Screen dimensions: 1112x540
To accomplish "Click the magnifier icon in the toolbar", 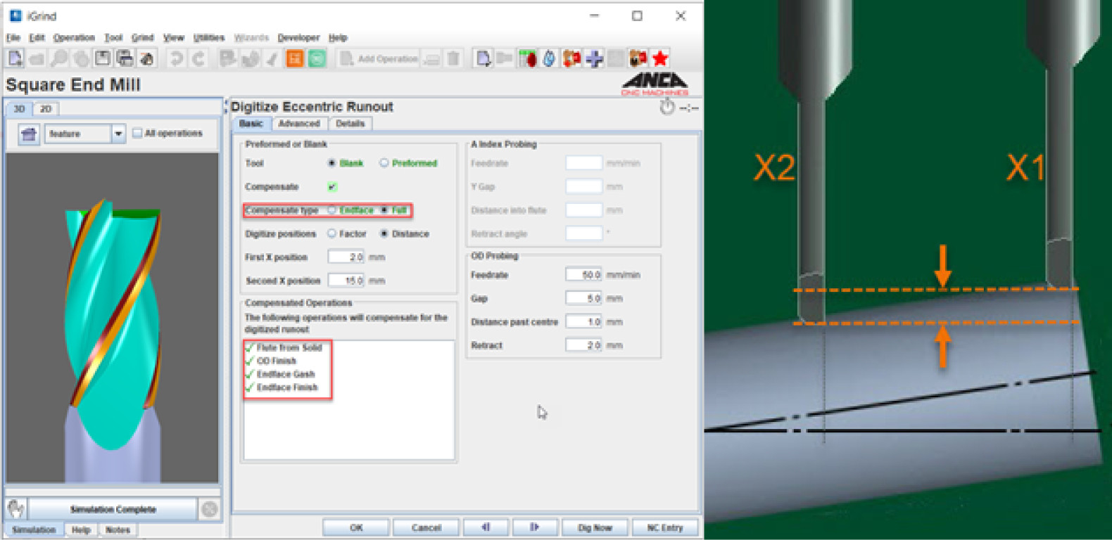I will click(x=59, y=58).
